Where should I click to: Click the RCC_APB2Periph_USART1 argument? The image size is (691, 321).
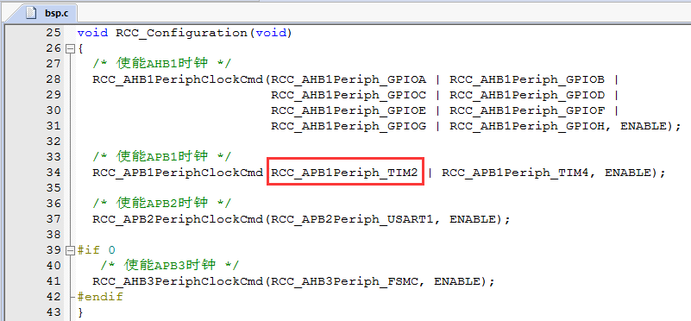pos(352,219)
